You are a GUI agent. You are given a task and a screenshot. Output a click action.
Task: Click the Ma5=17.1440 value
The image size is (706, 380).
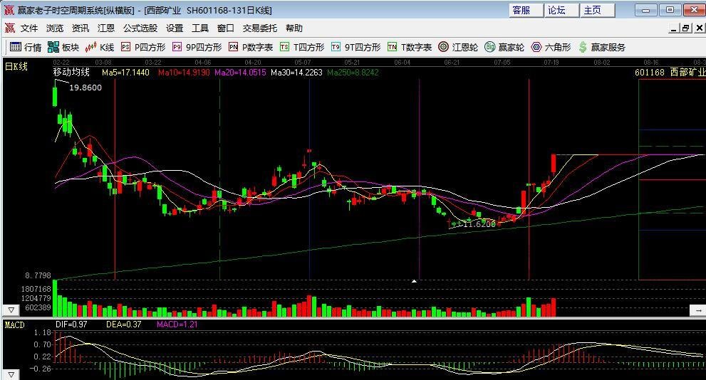125,73
